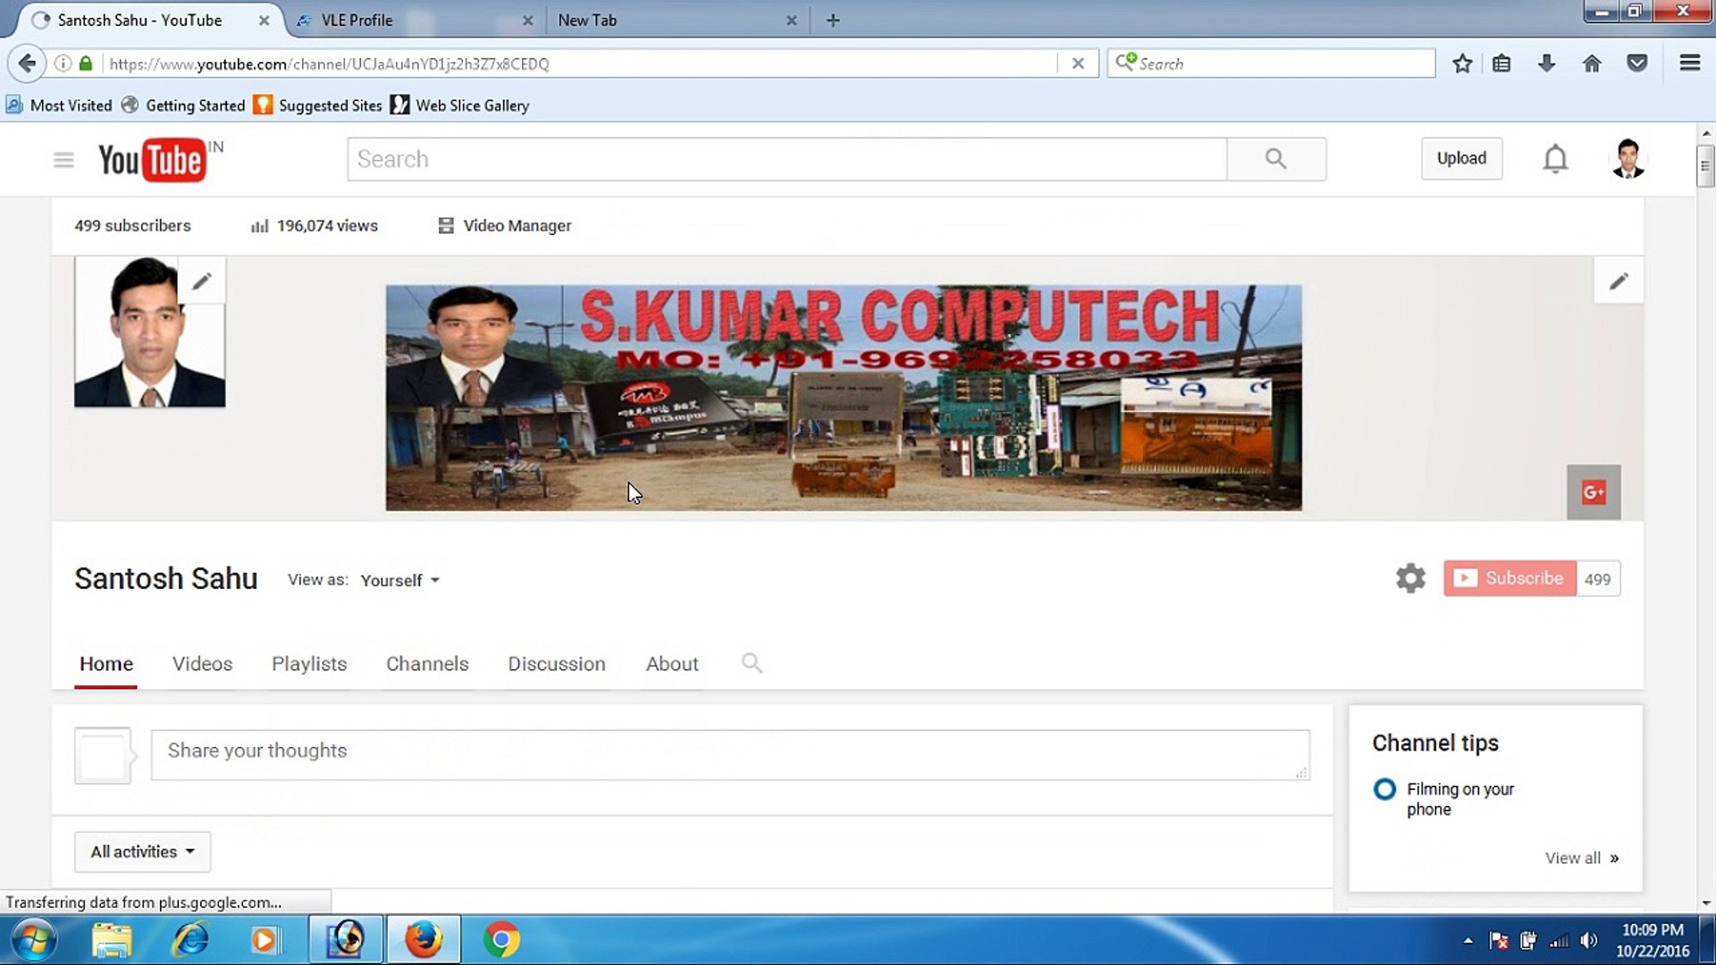
Task: Open Firefox hamburger menu
Action: (x=1689, y=63)
